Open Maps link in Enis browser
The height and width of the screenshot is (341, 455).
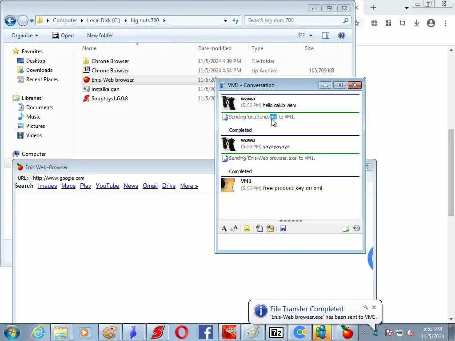pyautogui.click(x=68, y=186)
